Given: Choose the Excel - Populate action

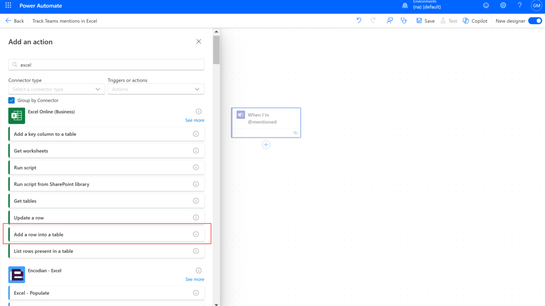Looking at the screenshot, I should pos(106,293).
